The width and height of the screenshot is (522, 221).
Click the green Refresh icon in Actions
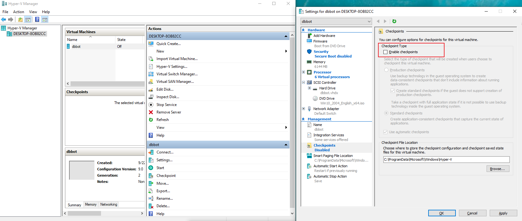click(x=151, y=120)
